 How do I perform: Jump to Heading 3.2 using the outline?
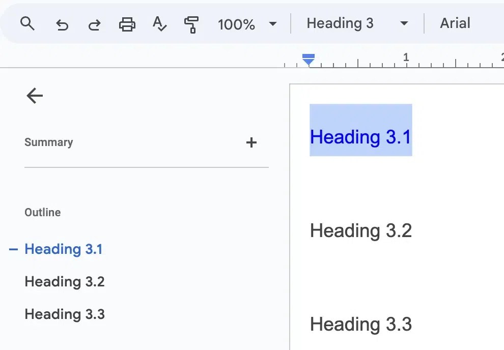[x=64, y=281]
